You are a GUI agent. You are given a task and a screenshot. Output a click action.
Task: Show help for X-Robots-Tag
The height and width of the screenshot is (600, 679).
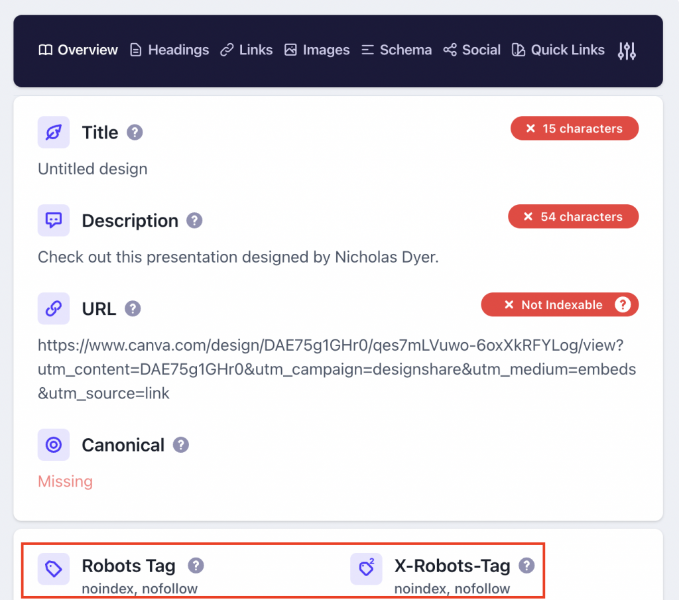pyautogui.click(x=526, y=566)
